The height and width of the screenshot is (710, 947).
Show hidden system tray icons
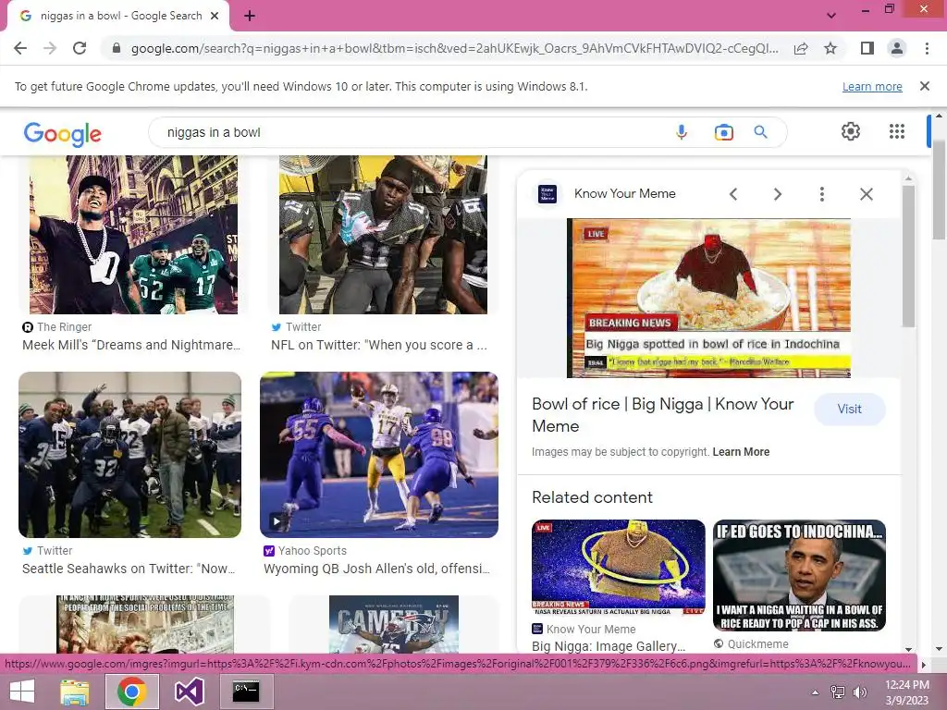coord(815,692)
